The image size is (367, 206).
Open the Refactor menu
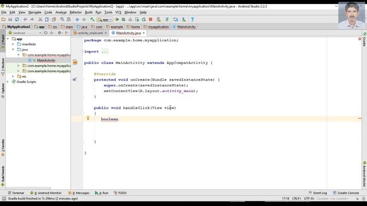(x=76, y=13)
